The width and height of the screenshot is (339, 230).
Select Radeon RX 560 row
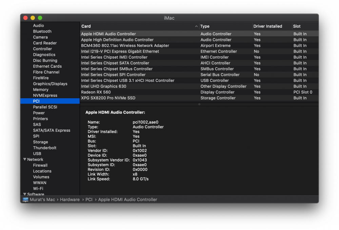point(199,92)
